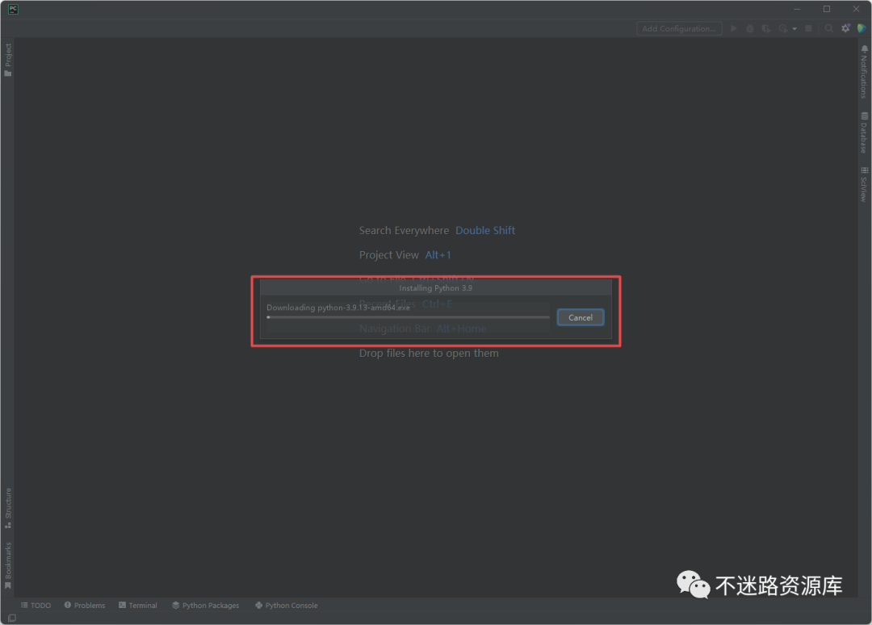This screenshot has height=625, width=872.
Task: Click the Run with Coverage icon
Action: tap(765, 28)
